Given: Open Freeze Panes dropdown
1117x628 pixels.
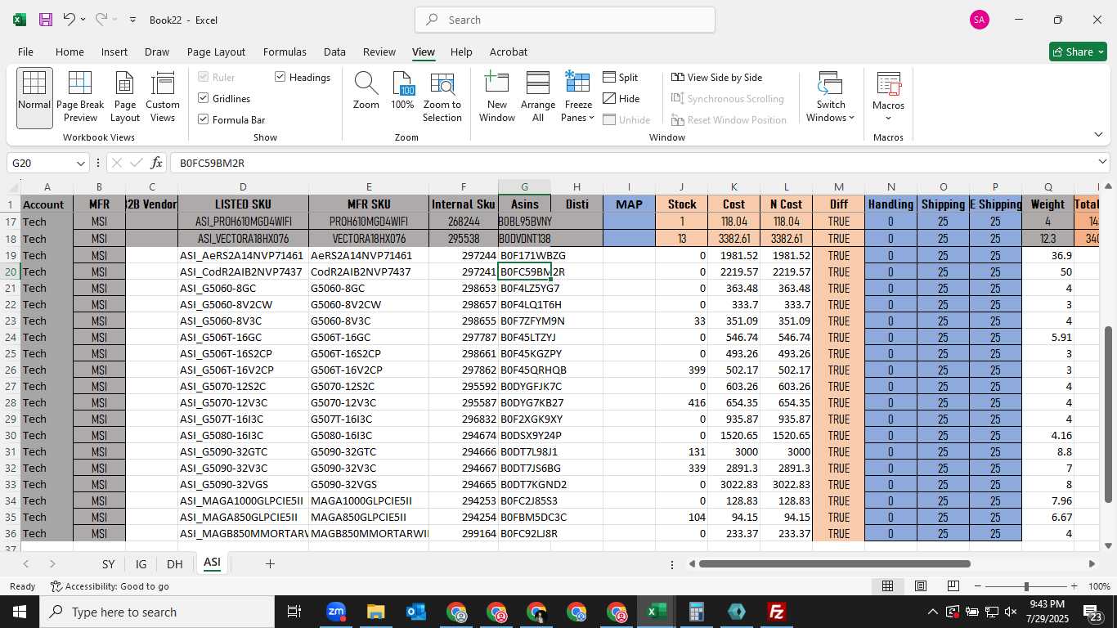Looking at the screenshot, I should tap(578, 97).
